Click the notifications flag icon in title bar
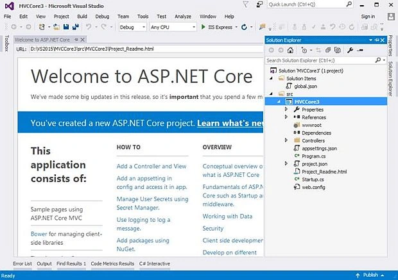Screen dimensions: 398x280 [246, 4]
